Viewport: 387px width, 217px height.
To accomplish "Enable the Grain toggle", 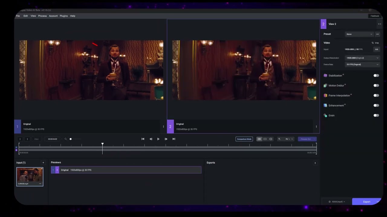I will (x=376, y=115).
